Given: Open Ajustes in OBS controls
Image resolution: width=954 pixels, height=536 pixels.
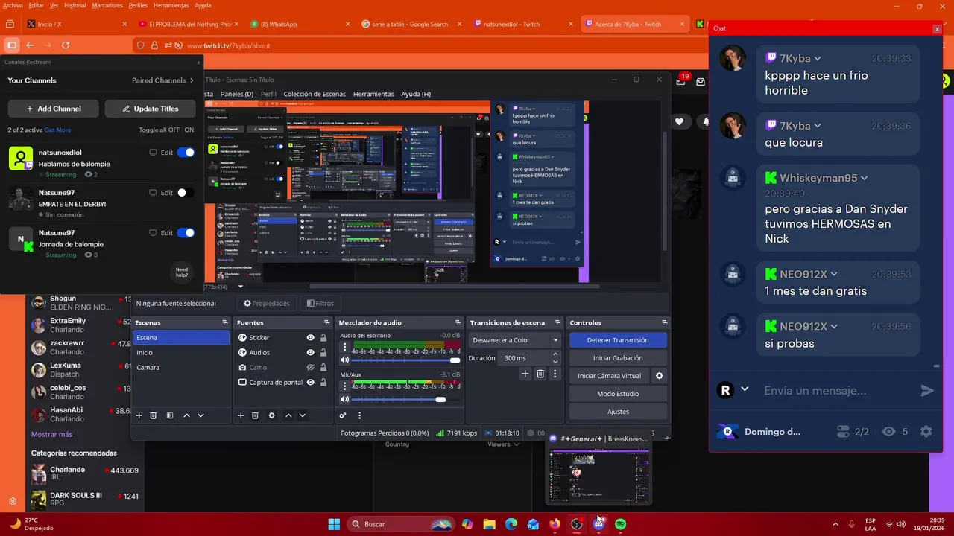Looking at the screenshot, I should coord(618,412).
